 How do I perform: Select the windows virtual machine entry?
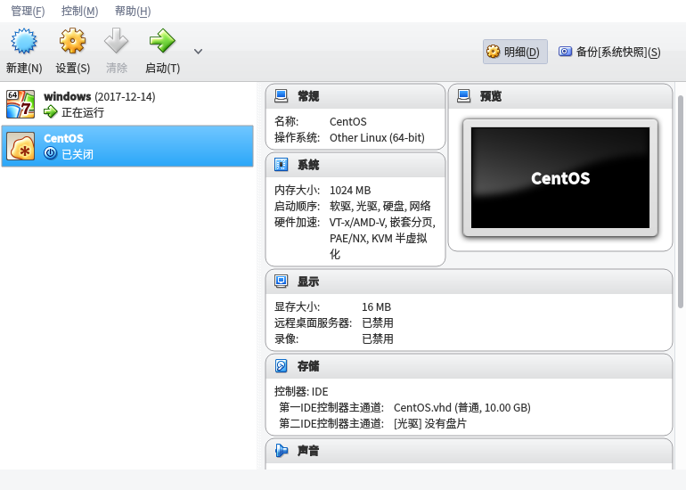pyautogui.click(x=127, y=104)
